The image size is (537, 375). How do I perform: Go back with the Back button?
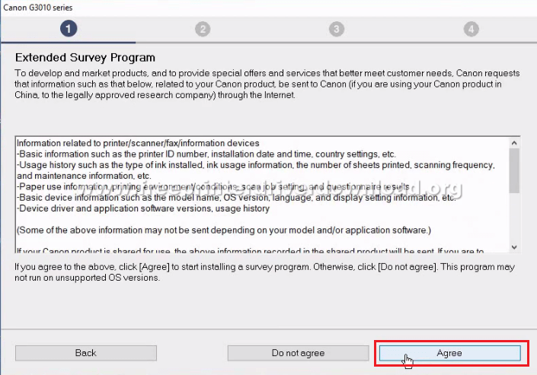tap(86, 353)
